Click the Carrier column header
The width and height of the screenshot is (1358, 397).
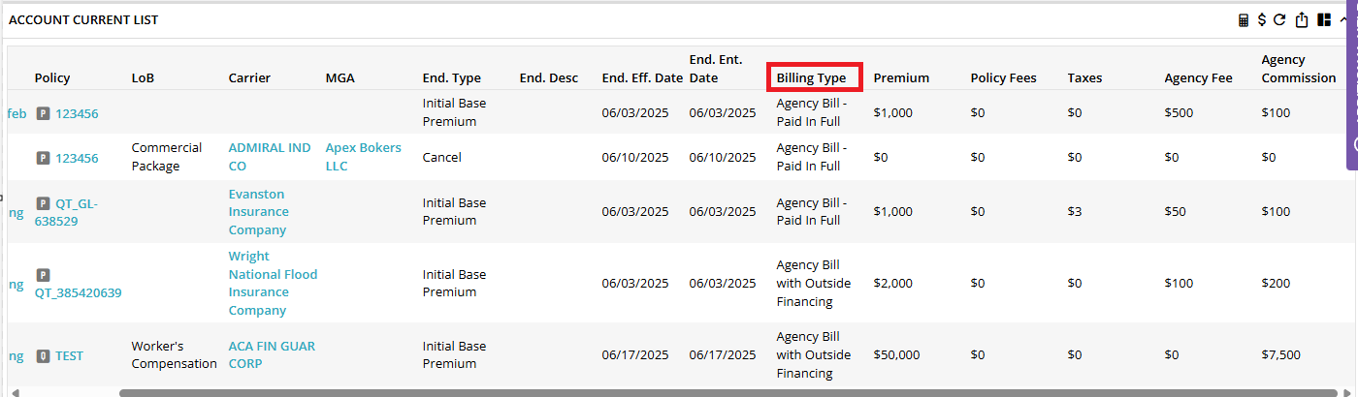pos(249,77)
